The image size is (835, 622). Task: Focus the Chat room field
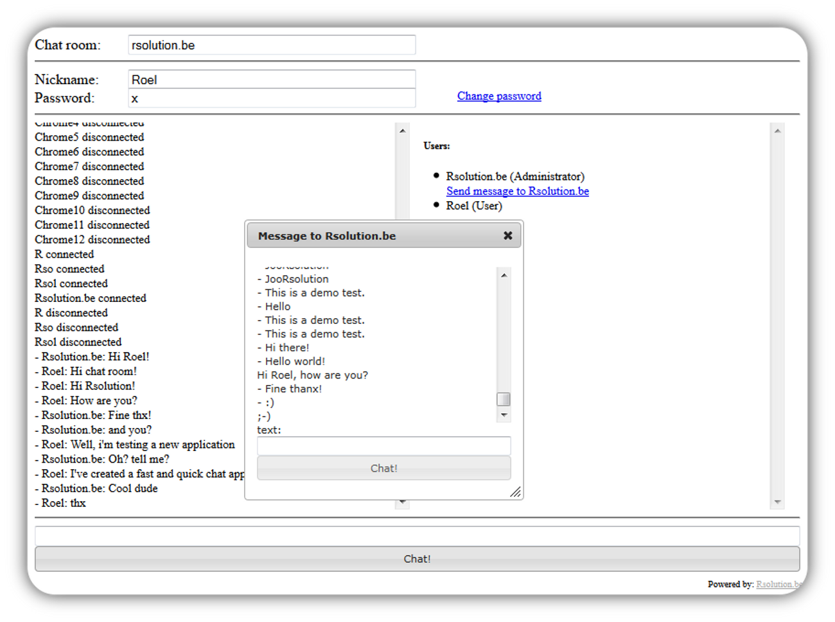(272, 45)
